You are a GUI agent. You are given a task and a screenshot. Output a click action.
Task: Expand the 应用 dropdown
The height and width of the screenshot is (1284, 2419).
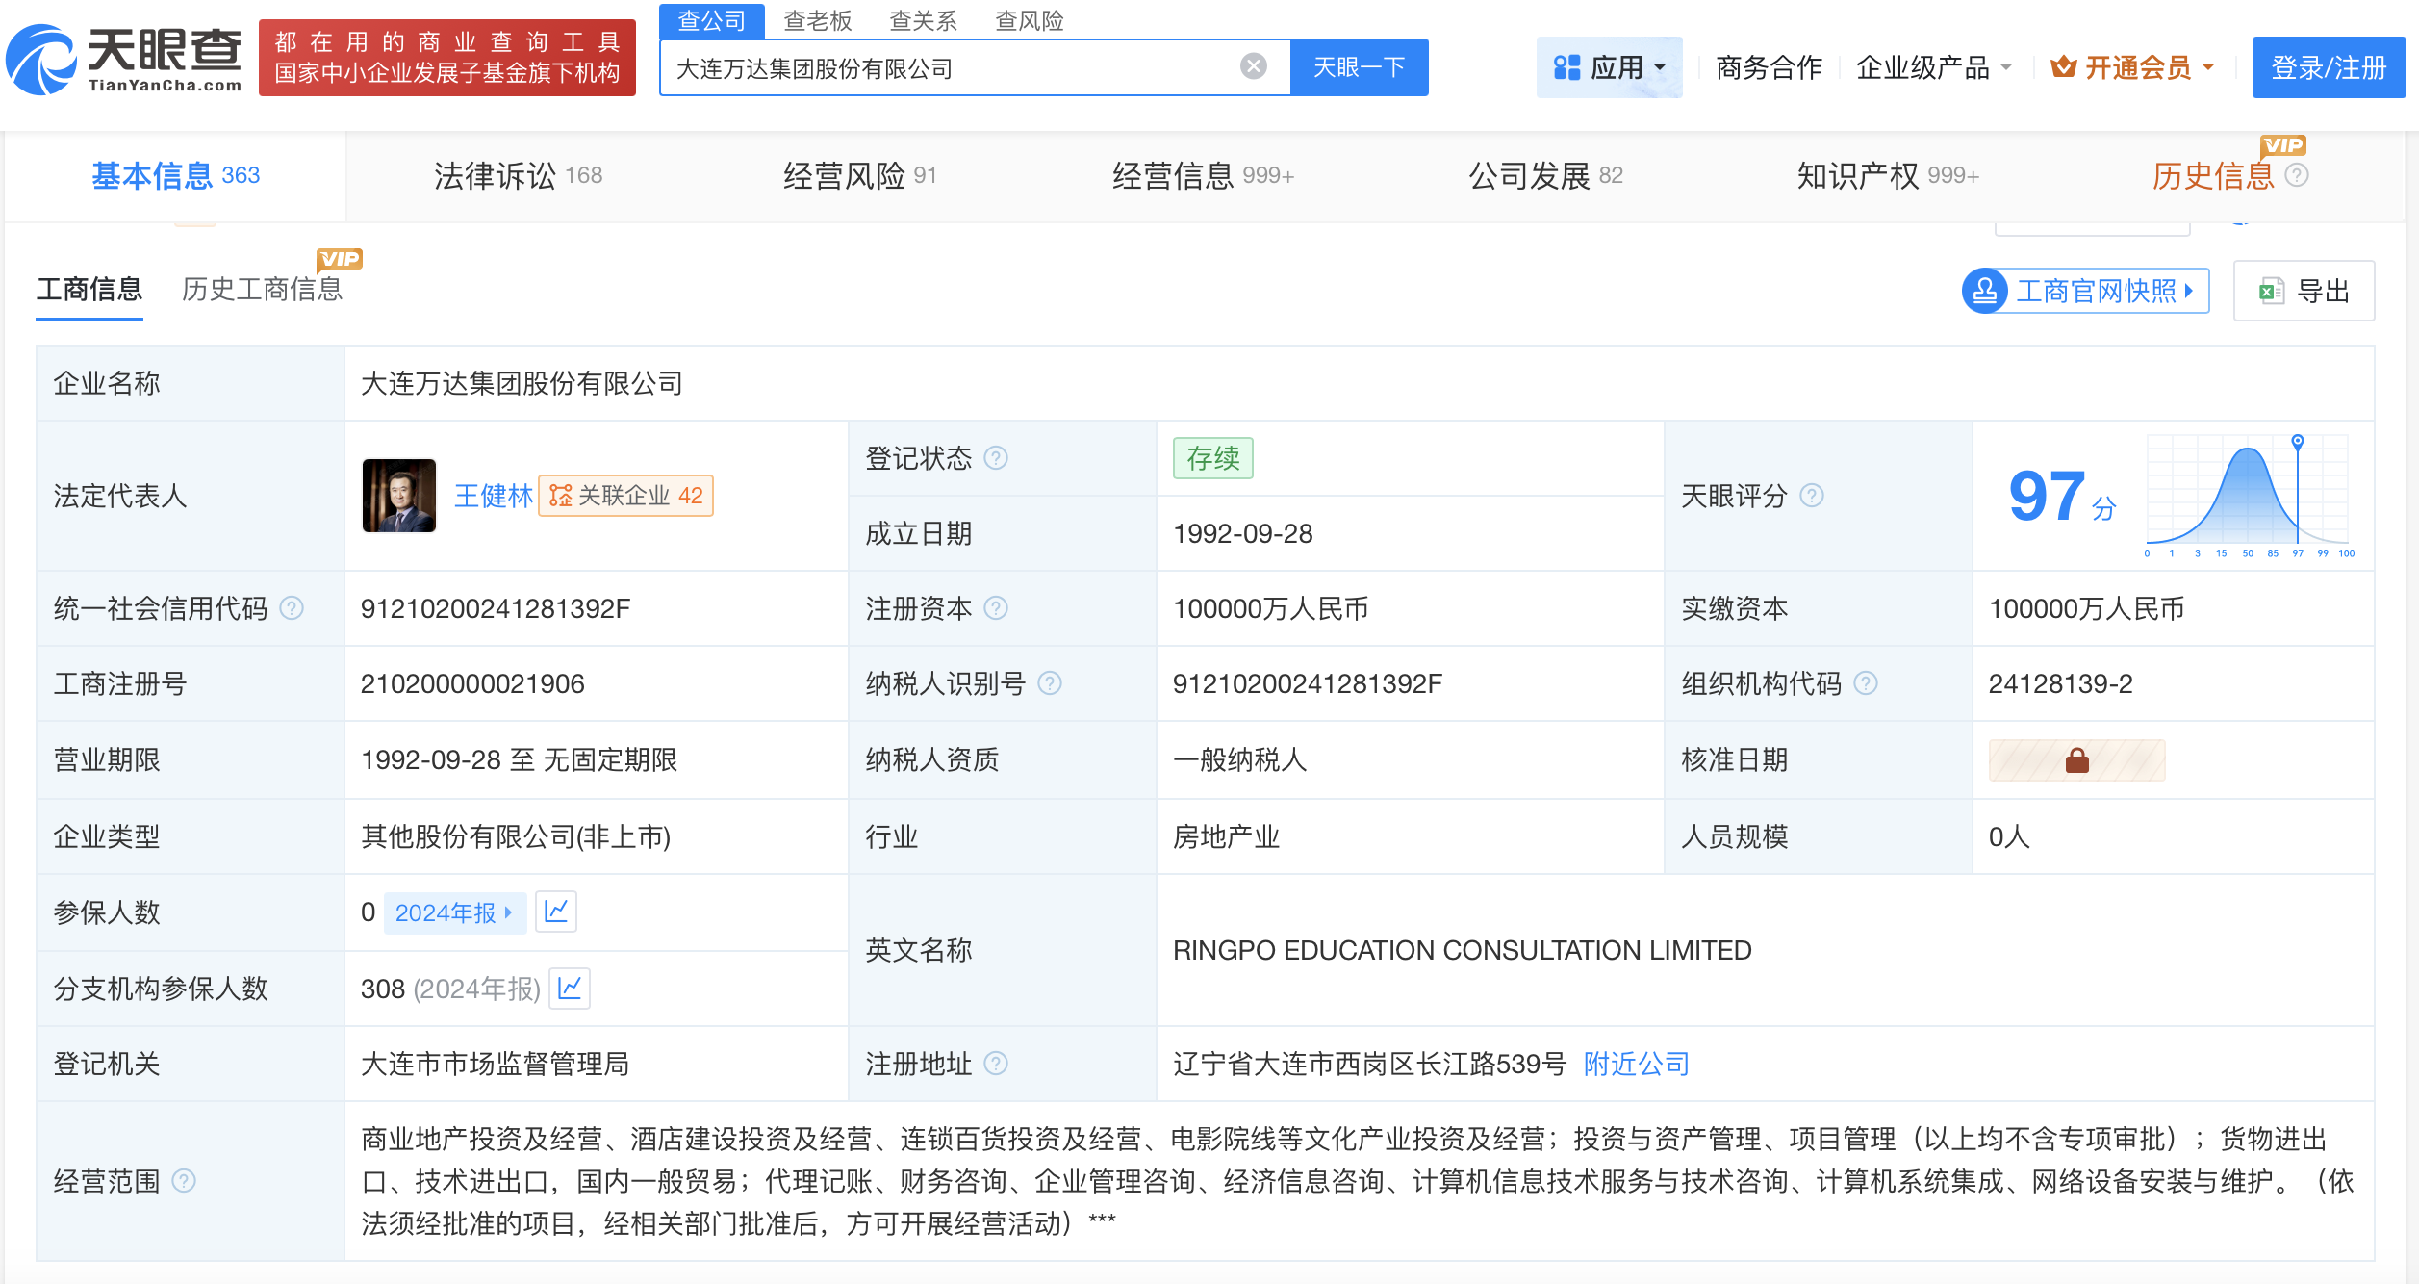pyautogui.click(x=1609, y=66)
